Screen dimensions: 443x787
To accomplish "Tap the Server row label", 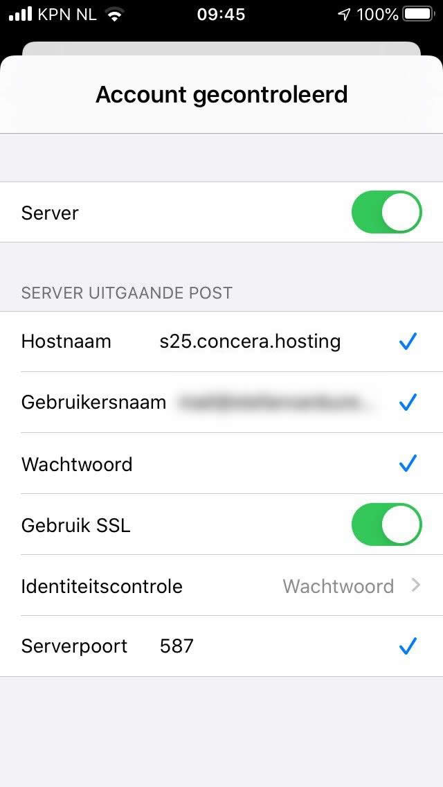I will click(x=50, y=213).
